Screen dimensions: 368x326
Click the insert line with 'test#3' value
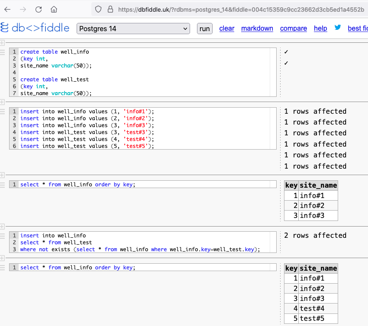point(87,132)
